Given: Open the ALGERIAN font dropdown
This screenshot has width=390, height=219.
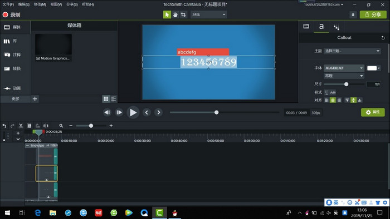Looking at the screenshot, I should [x=344, y=68].
